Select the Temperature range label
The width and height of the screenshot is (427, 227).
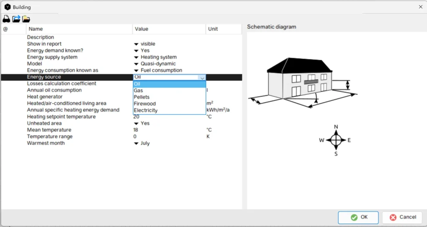point(50,137)
